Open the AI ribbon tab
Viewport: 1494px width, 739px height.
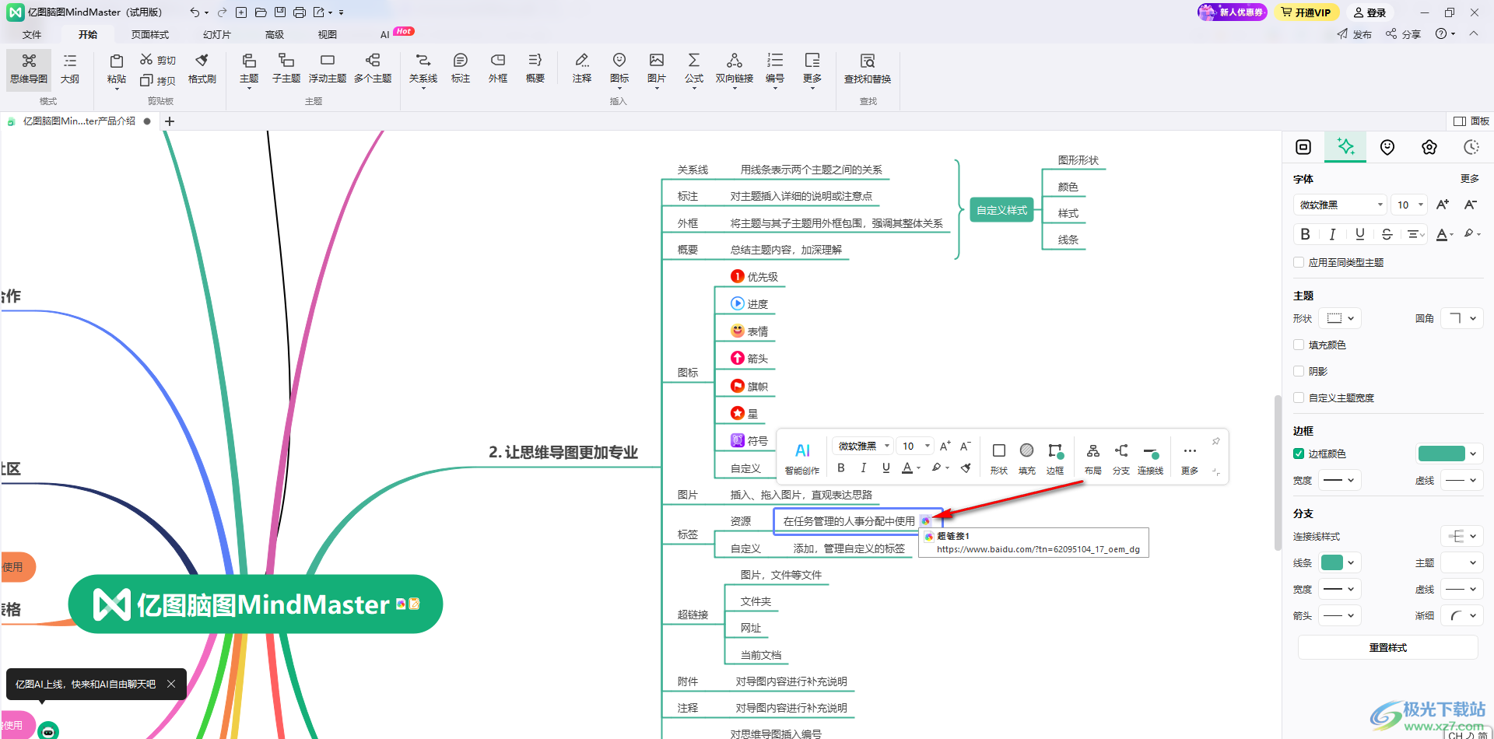[x=385, y=34]
